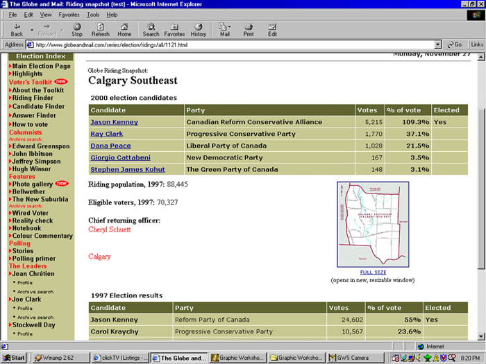Click the Cheryl Schuett link
The width and height of the screenshot is (486, 364).
click(x=110, y=229)
